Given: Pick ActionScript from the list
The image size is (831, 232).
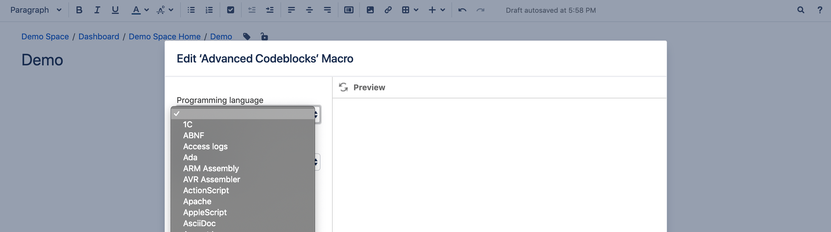Looking at the screenshot, I should click(x=243, y=190).
